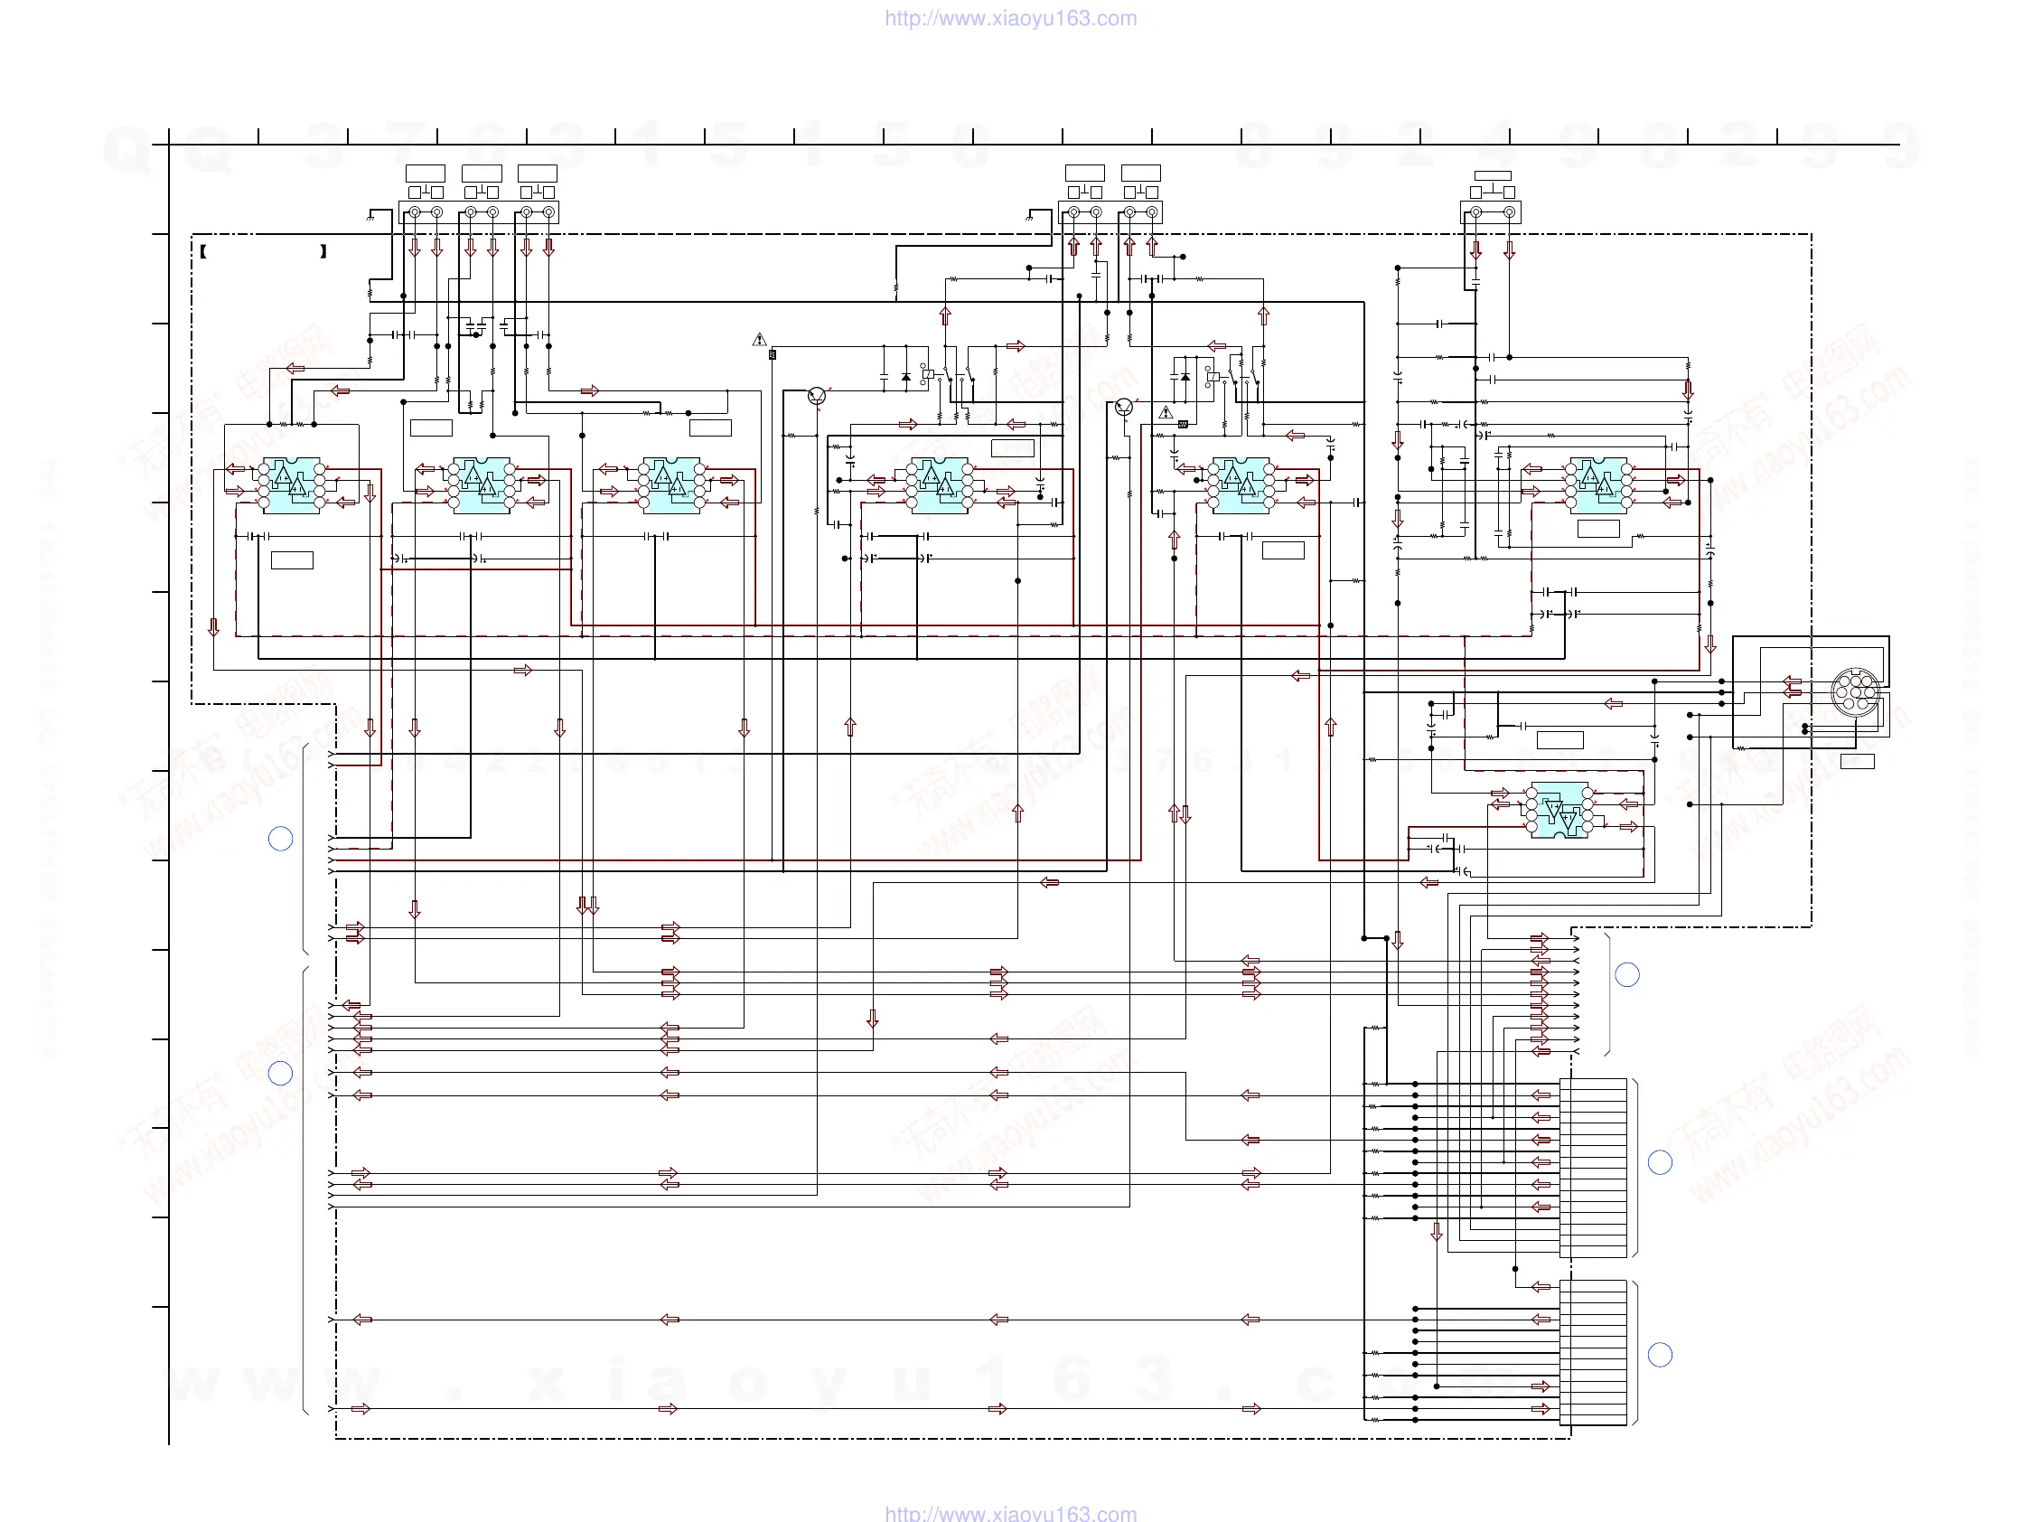Click the bottommost blue circle on right side
The height and width of the screenshot is (1522, 2023).
tap(1660, 1355)
